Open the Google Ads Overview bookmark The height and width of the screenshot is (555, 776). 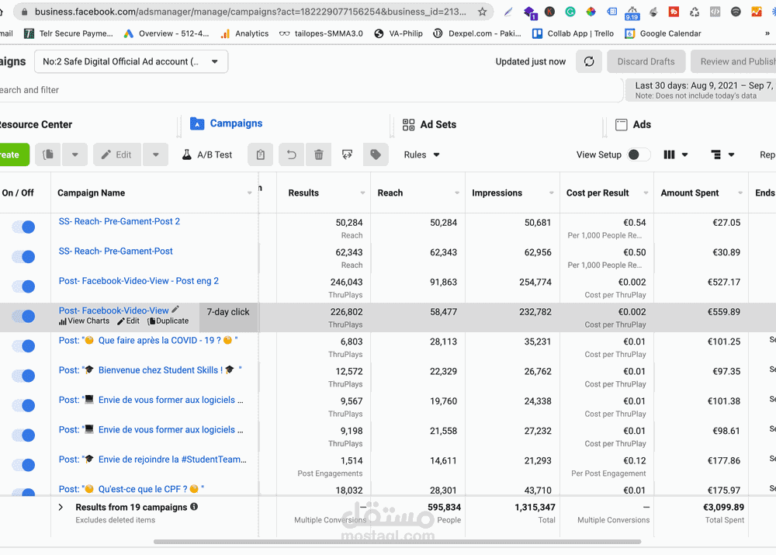pyautogui.click(x=166, y=33)
